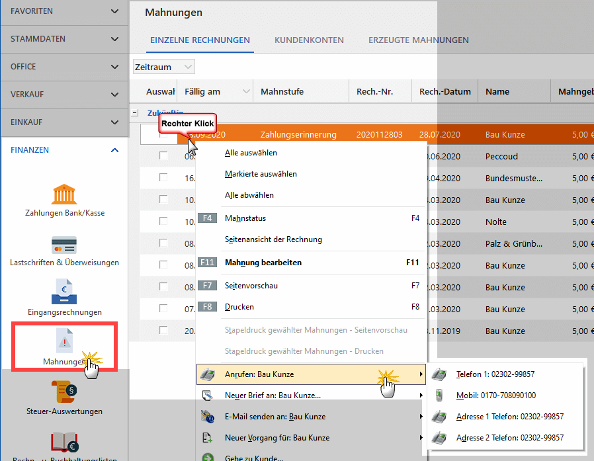Call Adresse 2 Telefon number

pyautogui.click(x=505, y=438)
